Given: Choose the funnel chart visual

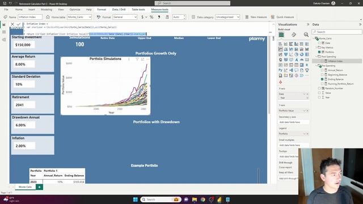Looking at the screenshot, I should [286, 54].
